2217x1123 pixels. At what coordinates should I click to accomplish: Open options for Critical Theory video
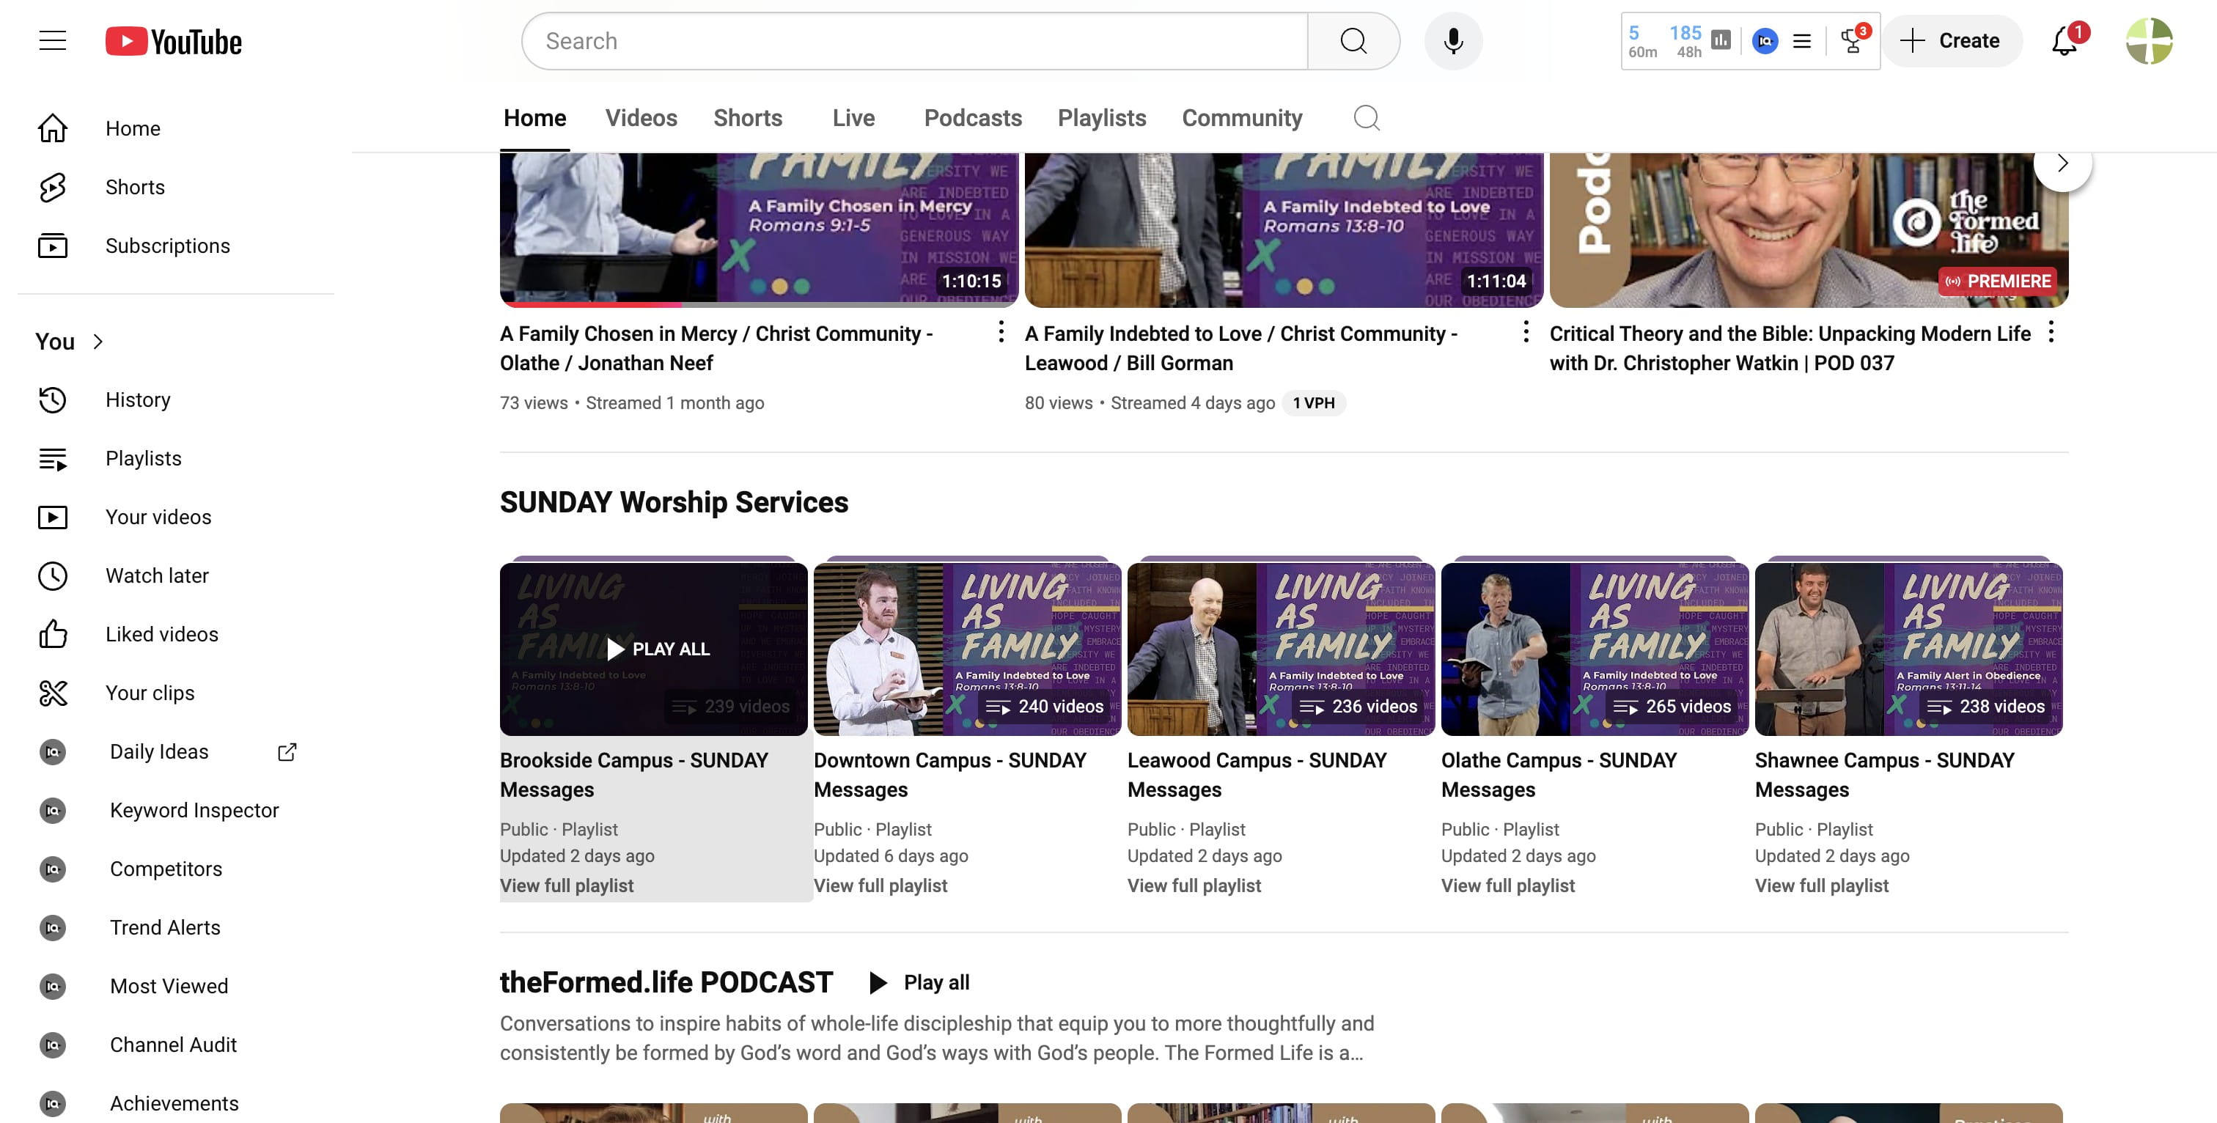[2051, 332]
